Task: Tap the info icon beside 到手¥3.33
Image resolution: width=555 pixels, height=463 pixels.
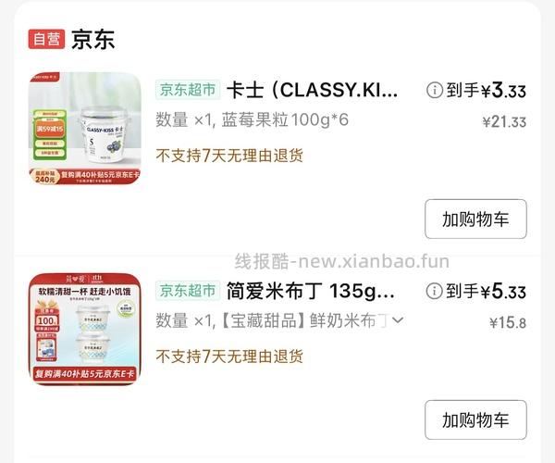Action: [x=435, y=90]
